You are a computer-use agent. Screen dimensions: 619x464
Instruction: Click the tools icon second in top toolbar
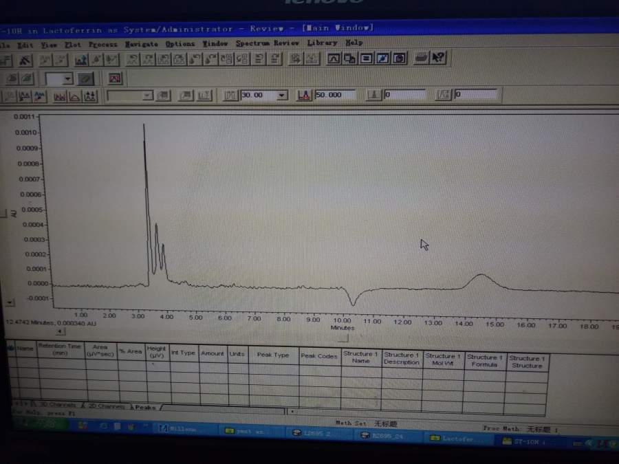click(x=25, y=60)
